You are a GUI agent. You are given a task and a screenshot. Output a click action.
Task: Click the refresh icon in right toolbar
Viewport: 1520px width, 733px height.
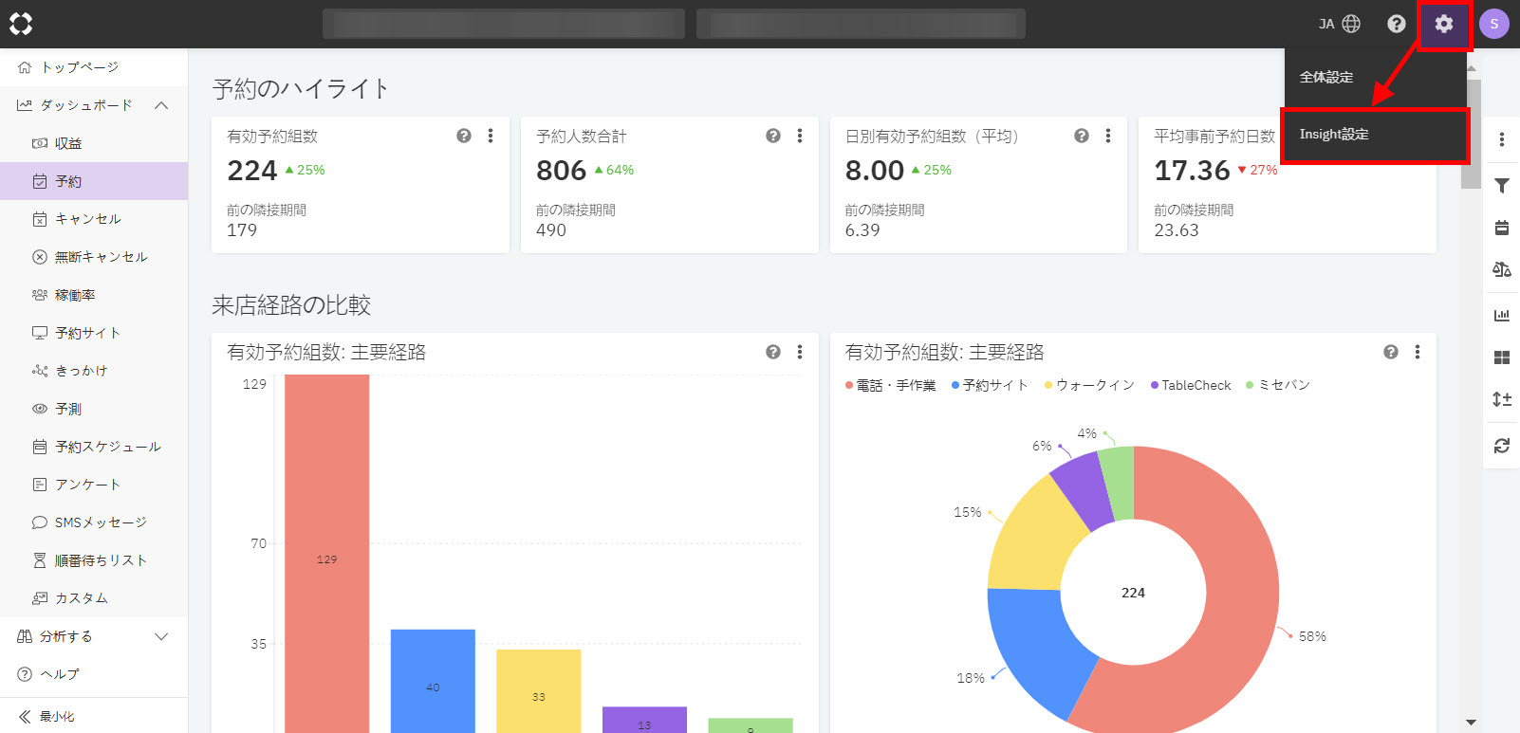1502,445
